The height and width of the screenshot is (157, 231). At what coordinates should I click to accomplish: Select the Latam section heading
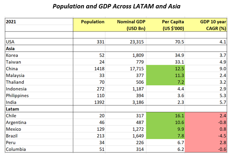(12, 108)
